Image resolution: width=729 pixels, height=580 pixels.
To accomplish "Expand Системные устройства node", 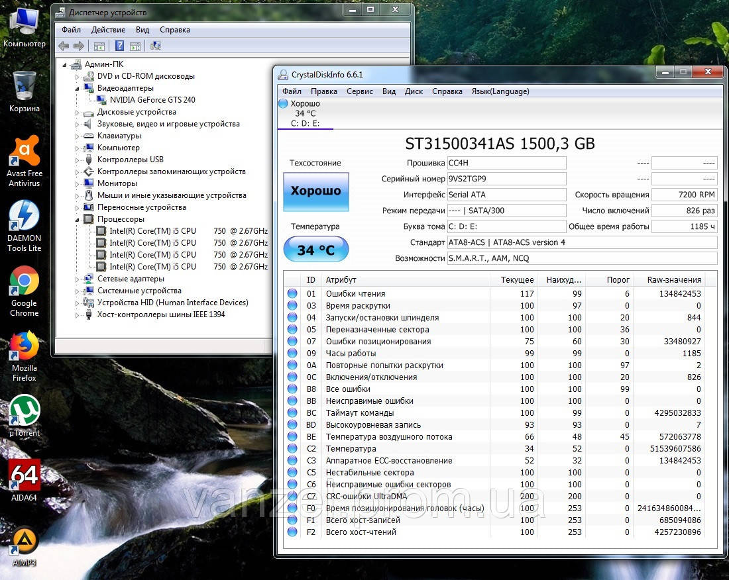I will click(77, 291).
